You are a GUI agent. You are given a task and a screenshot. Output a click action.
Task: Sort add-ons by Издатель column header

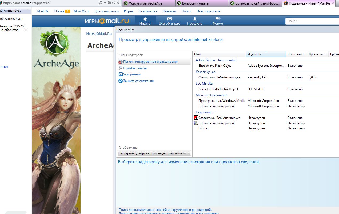tap(266, 54)
